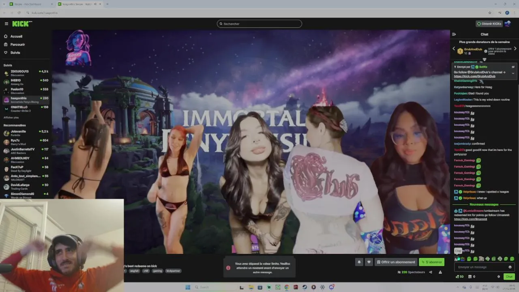Open the Windows Start menu

pyautogui.click(x=188, y=287)
